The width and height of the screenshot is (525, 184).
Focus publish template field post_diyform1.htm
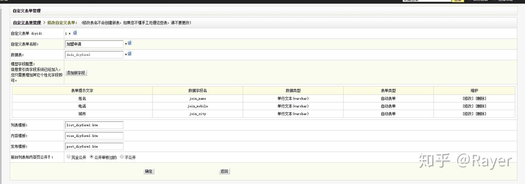[94, 146]
